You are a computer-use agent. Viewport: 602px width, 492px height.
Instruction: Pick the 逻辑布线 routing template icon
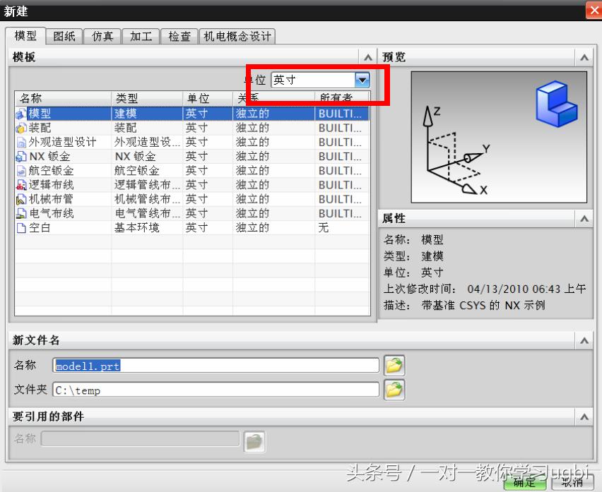pos(21,184)
